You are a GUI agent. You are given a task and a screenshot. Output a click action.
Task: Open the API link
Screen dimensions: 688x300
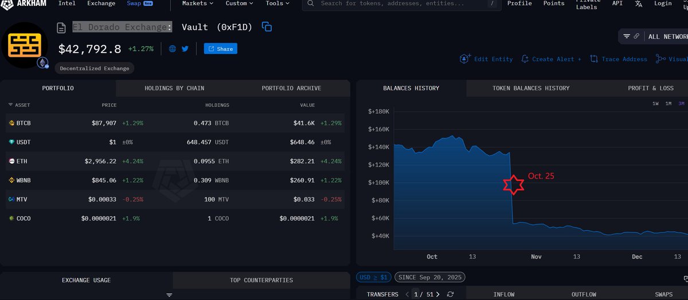pos(617,3)
